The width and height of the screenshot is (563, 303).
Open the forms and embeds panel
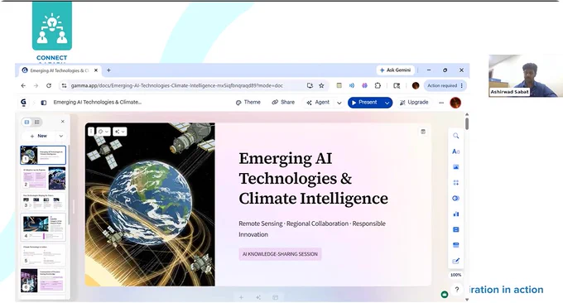tap(455, 229)
